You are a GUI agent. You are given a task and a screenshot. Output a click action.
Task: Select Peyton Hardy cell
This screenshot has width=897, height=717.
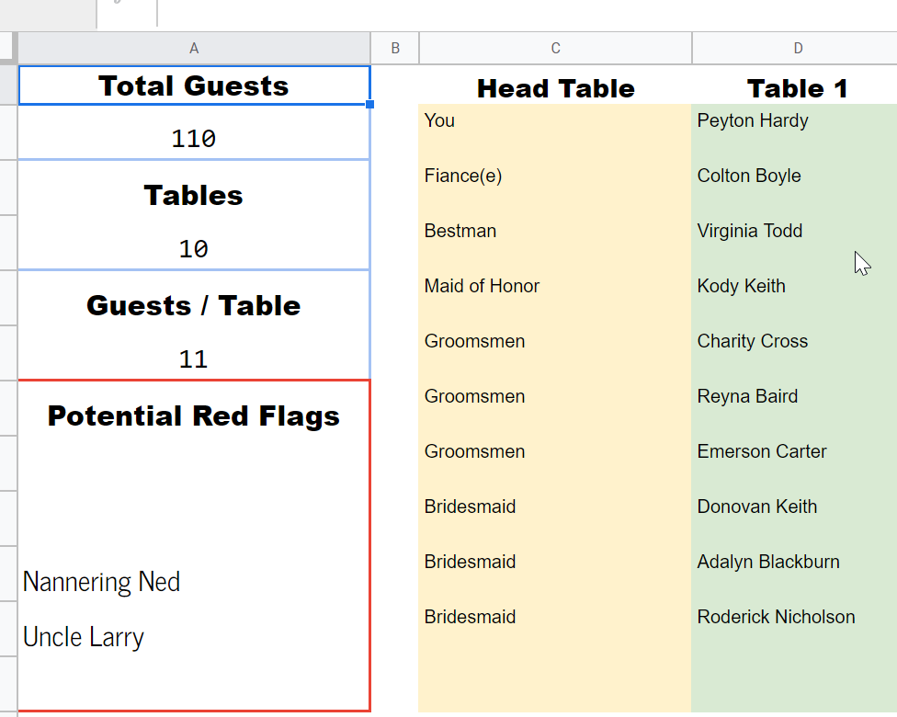pos(795,120)
